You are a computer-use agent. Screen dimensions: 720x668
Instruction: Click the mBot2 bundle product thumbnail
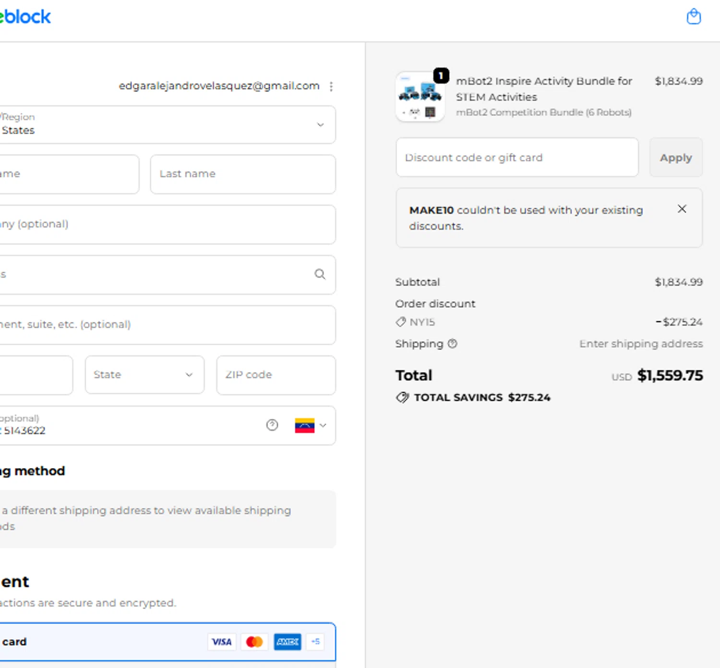tap(420, 96)
